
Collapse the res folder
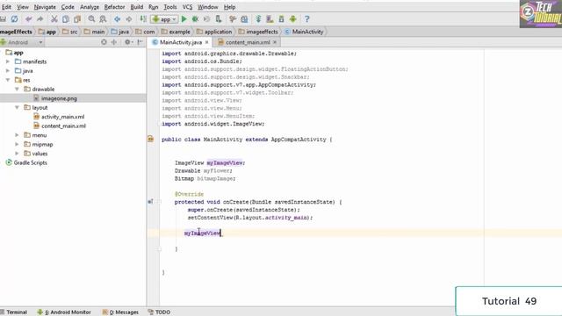(x=8, y=80)
